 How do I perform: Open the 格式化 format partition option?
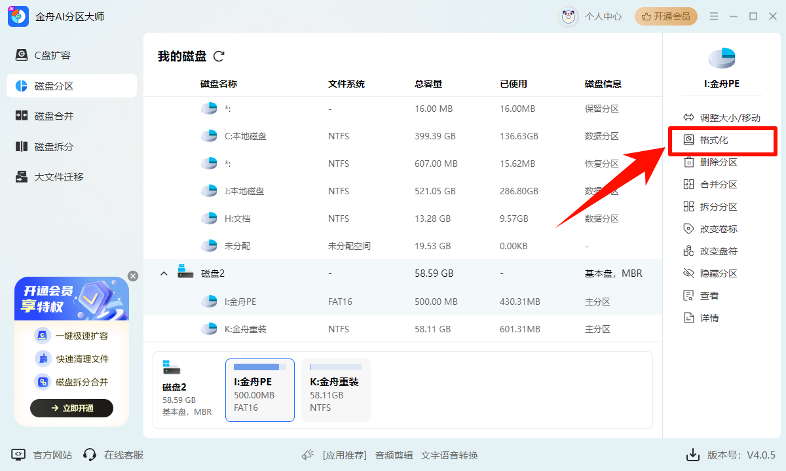(x=713, y=140)
